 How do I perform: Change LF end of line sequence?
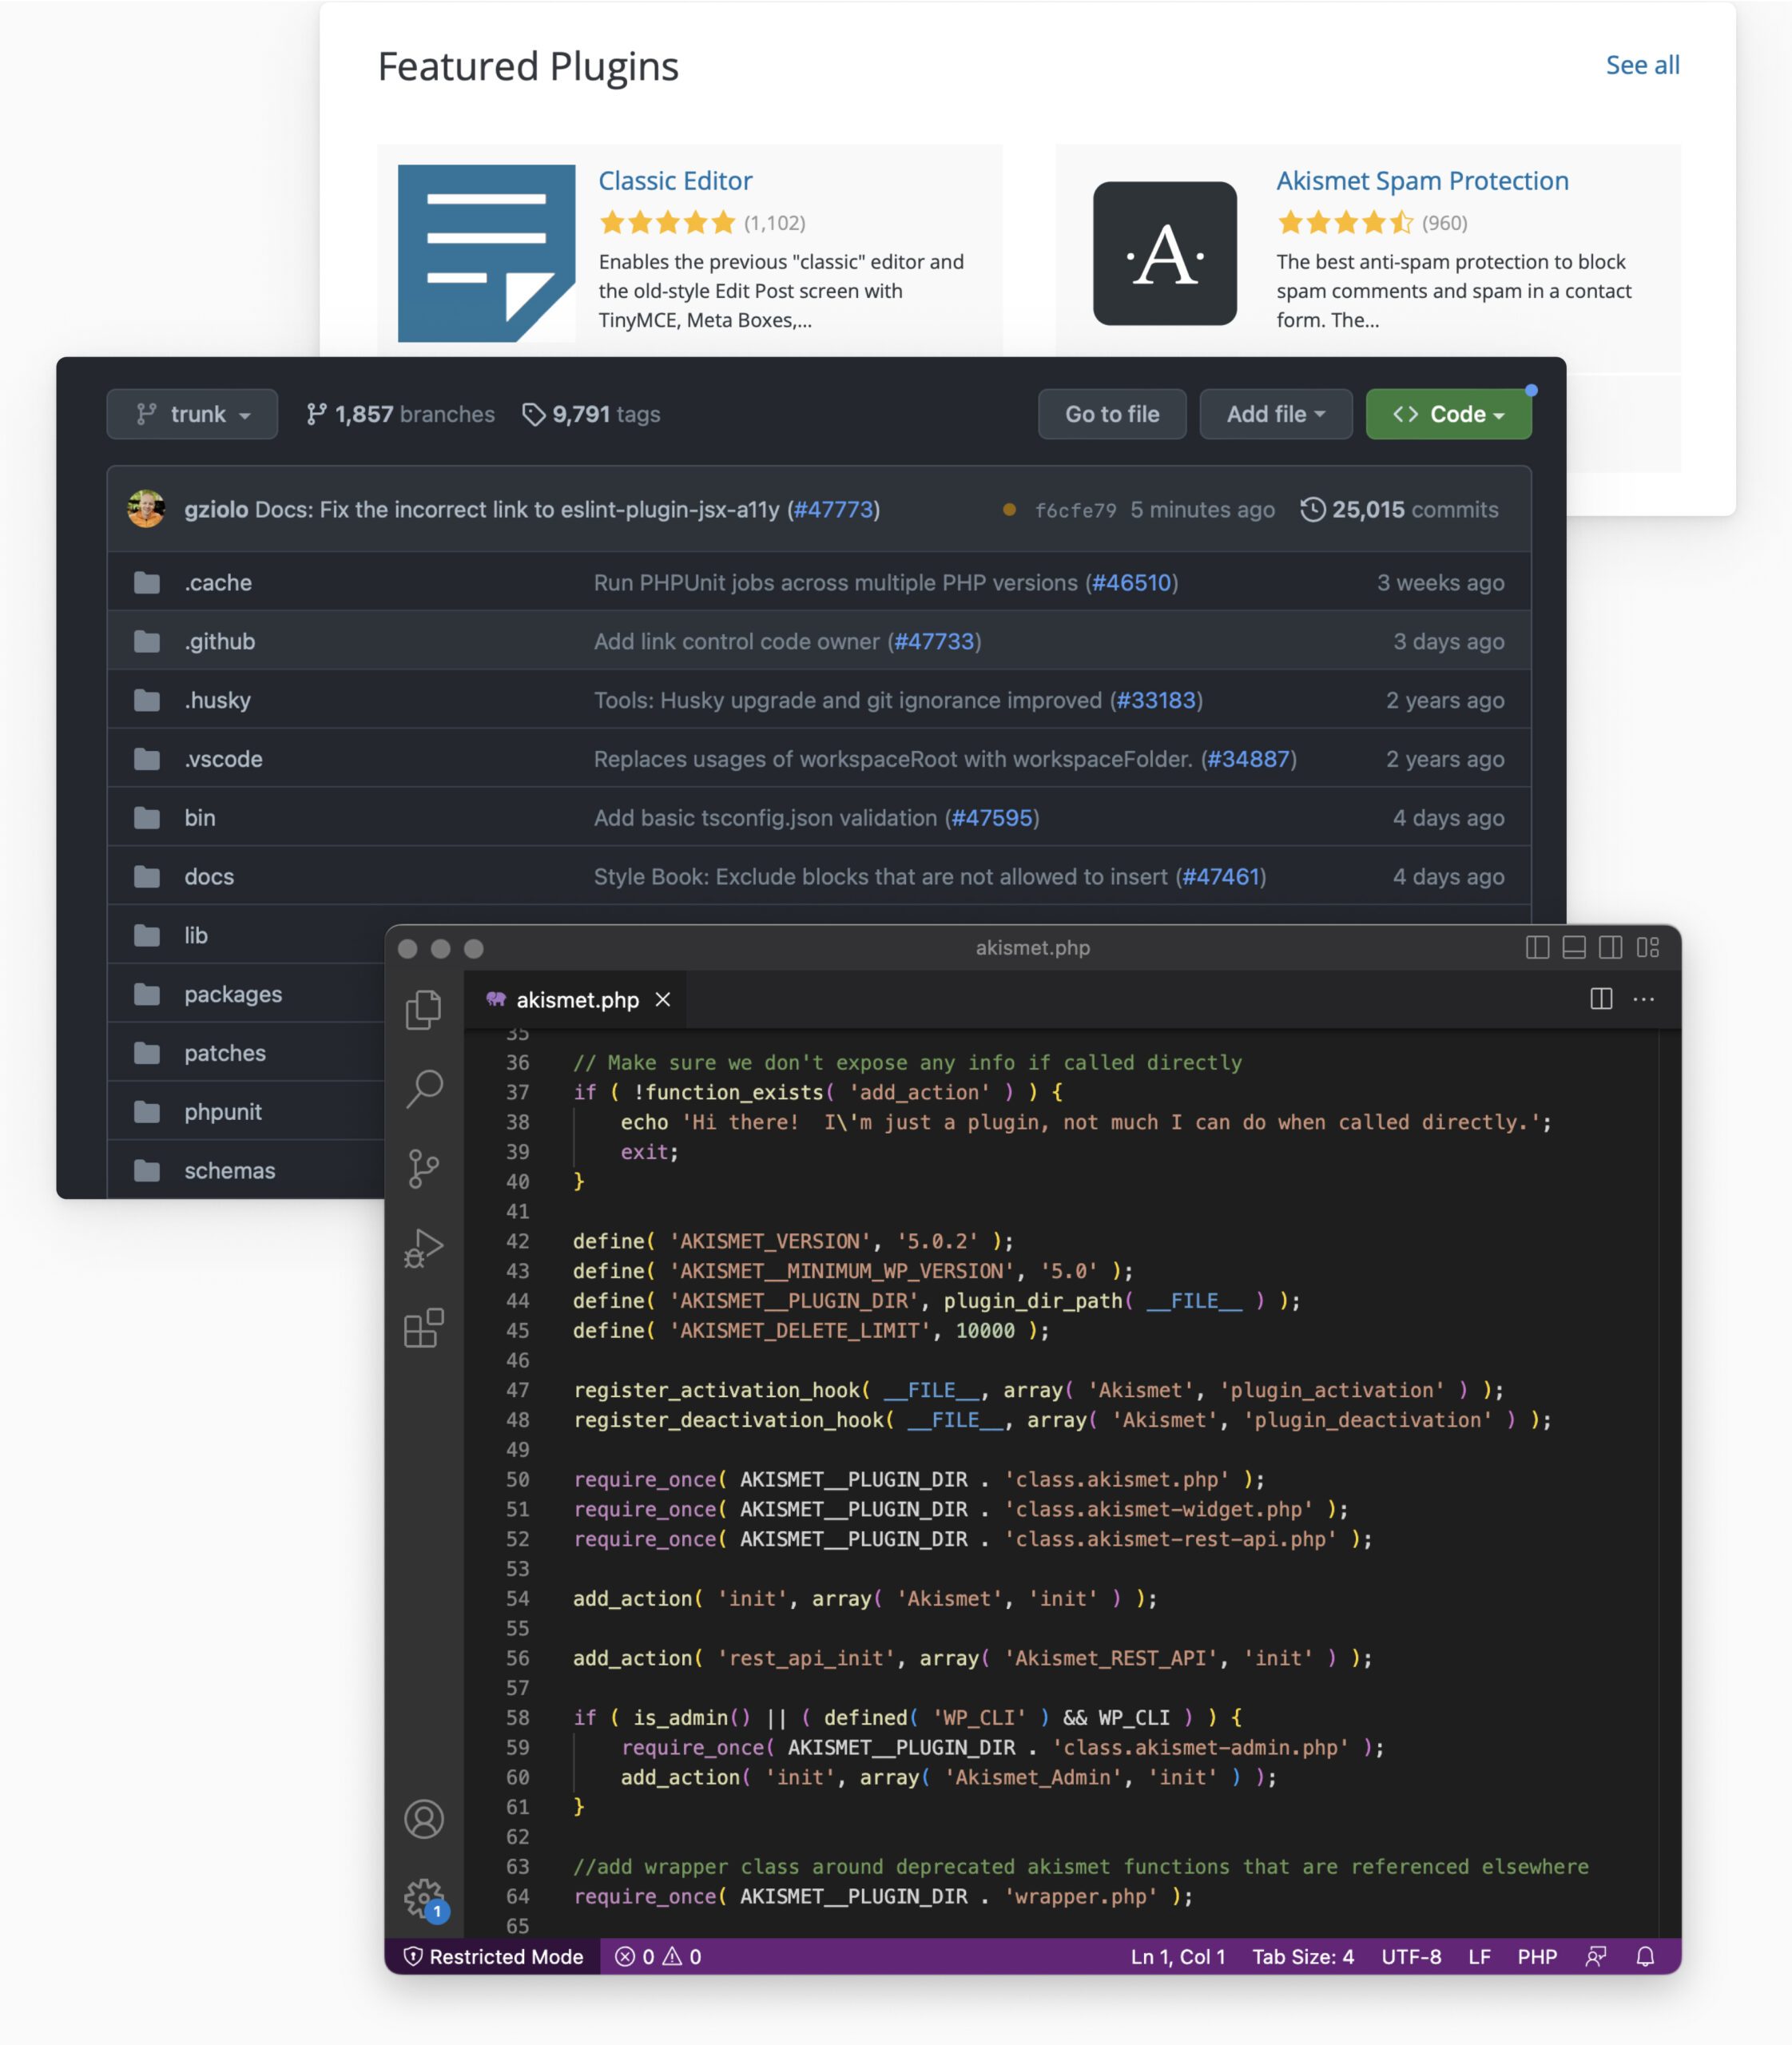point(1479,1956)
